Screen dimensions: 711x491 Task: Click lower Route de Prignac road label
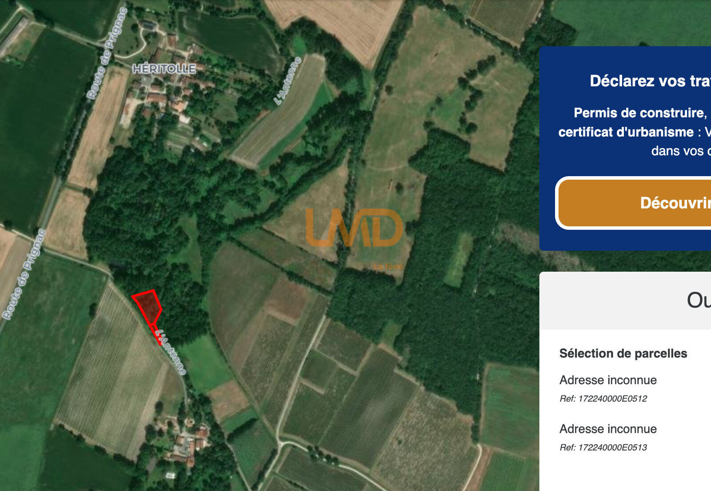(x=24, y=274)
